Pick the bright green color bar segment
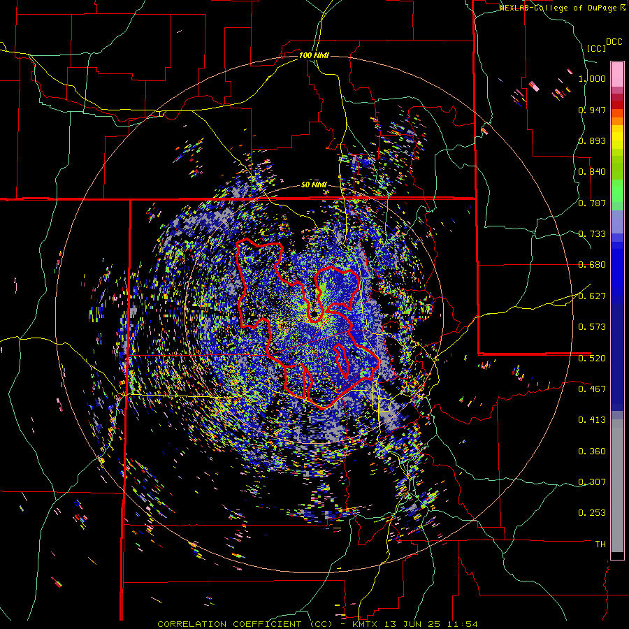The height and width of the screenshot is (629, 629). click(617, 191)
